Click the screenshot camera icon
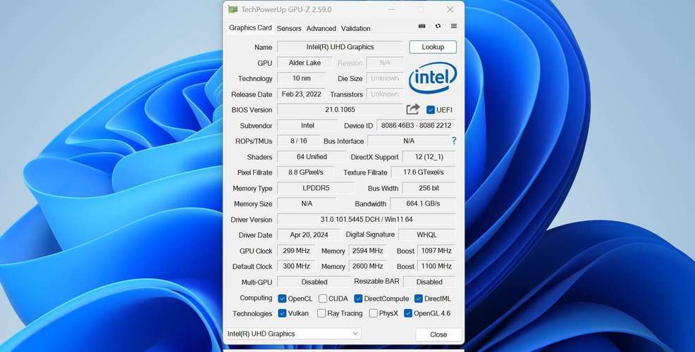The height and width of the screenshot is (352, 695). coord(422,26)
